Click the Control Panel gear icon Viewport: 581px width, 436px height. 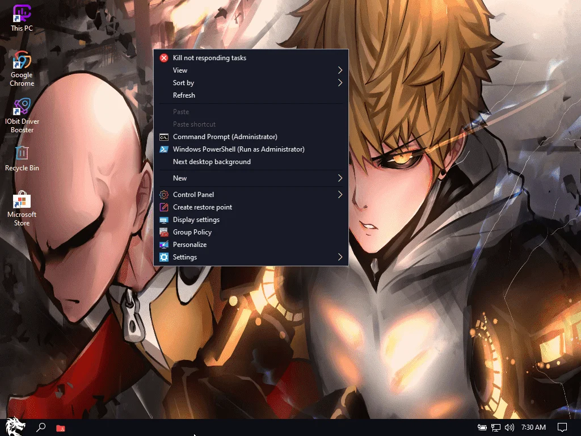164,195
